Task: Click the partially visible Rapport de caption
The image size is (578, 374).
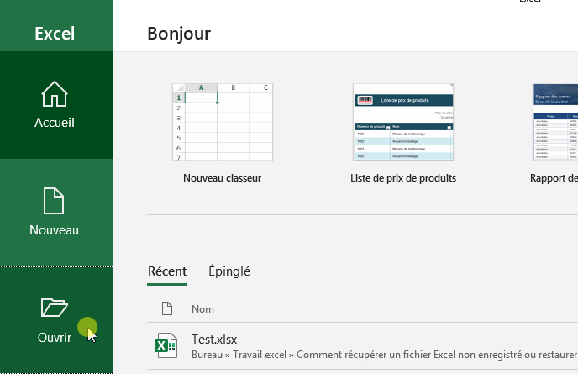Action: (x=554, y=178)
